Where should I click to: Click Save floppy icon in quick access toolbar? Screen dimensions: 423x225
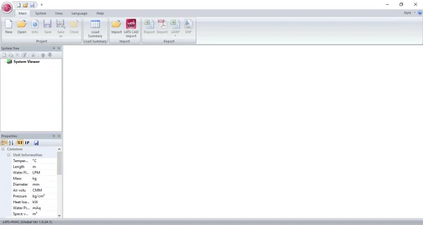point(33,5)
